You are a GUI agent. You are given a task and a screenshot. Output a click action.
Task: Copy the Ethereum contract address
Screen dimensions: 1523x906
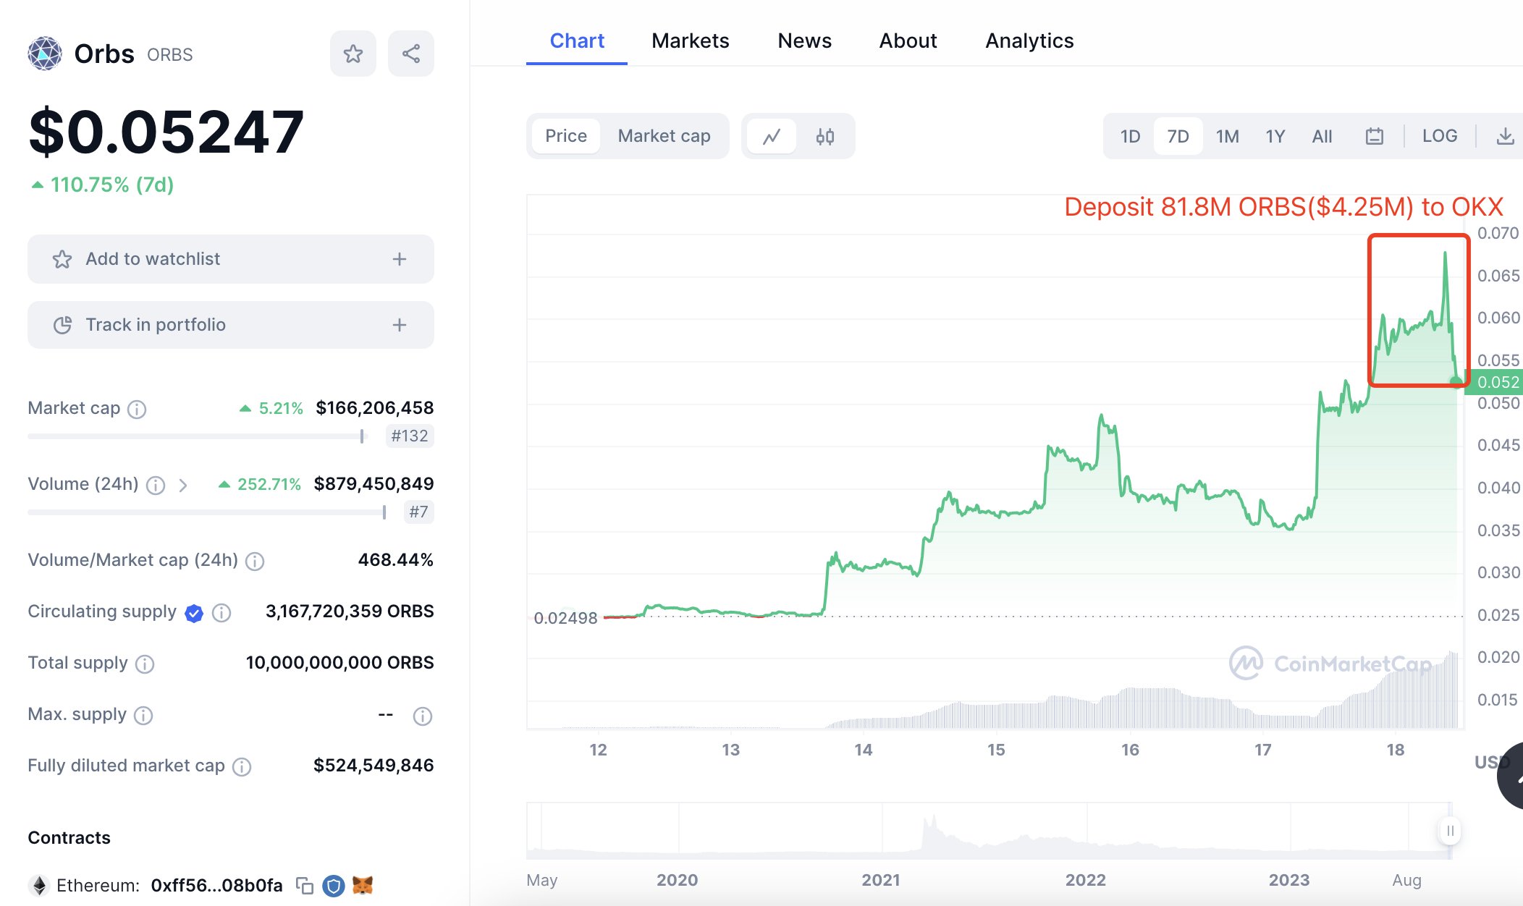[305, 886]
